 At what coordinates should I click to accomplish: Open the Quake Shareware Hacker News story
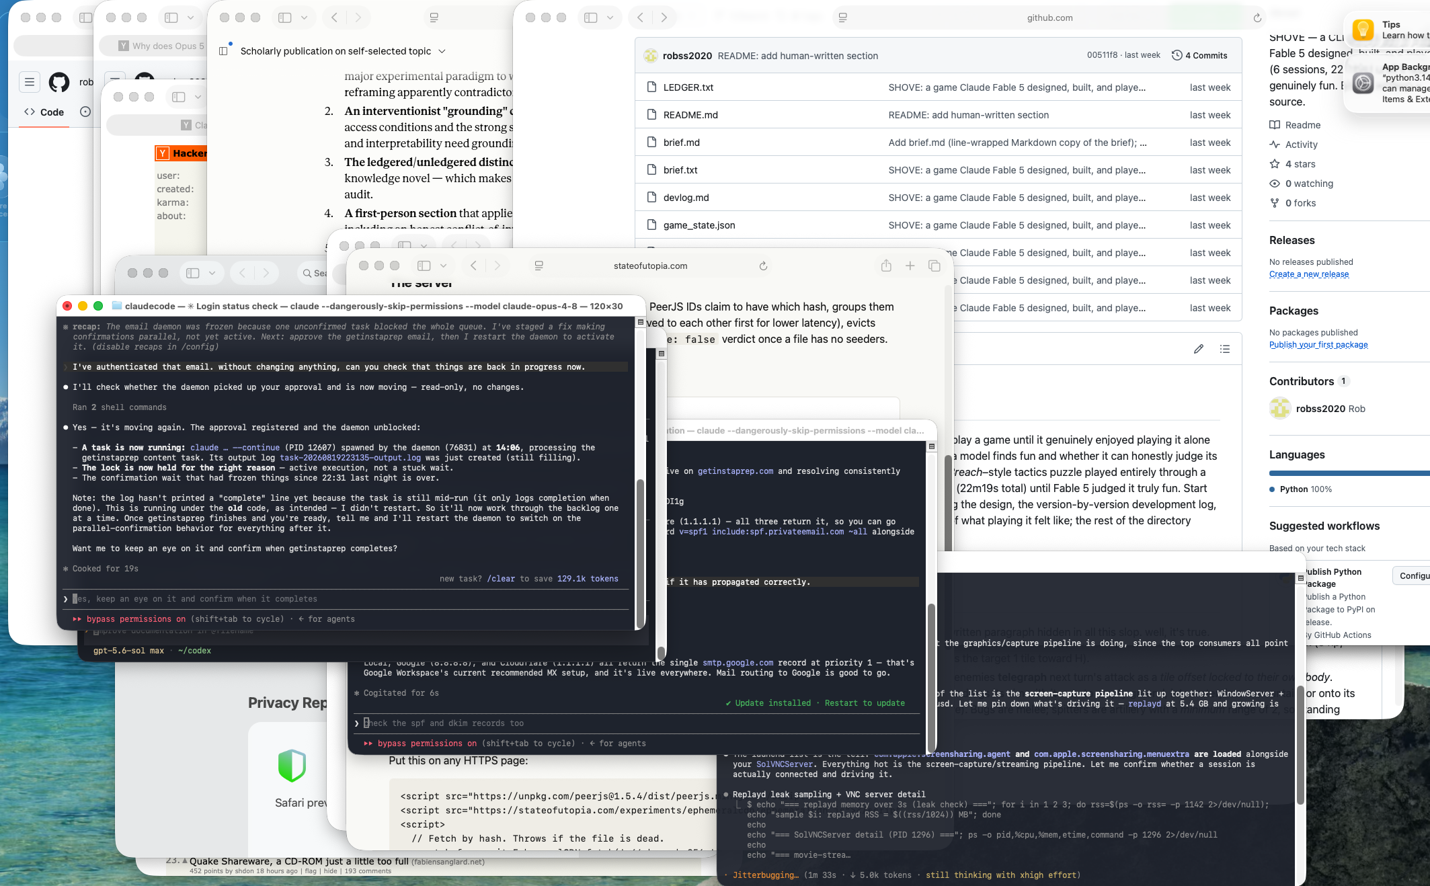coord(299,861)
